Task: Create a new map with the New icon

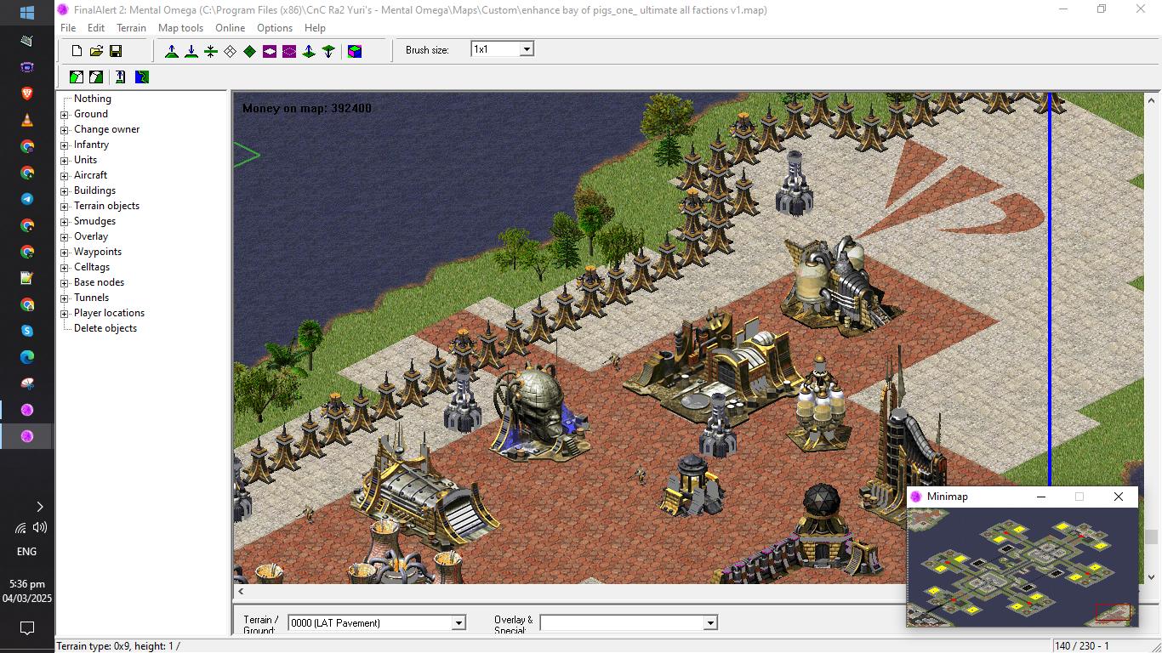Action: tap(77, 51)
